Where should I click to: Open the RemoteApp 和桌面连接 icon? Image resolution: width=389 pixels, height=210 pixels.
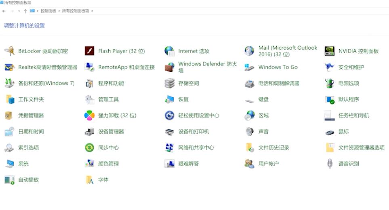[x=89, y=67]
